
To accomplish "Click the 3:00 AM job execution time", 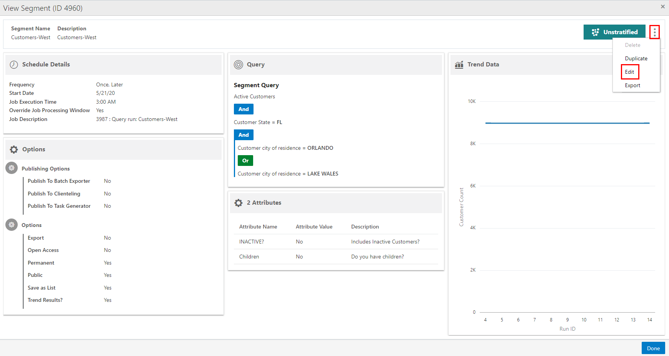I will click(106, 102).
